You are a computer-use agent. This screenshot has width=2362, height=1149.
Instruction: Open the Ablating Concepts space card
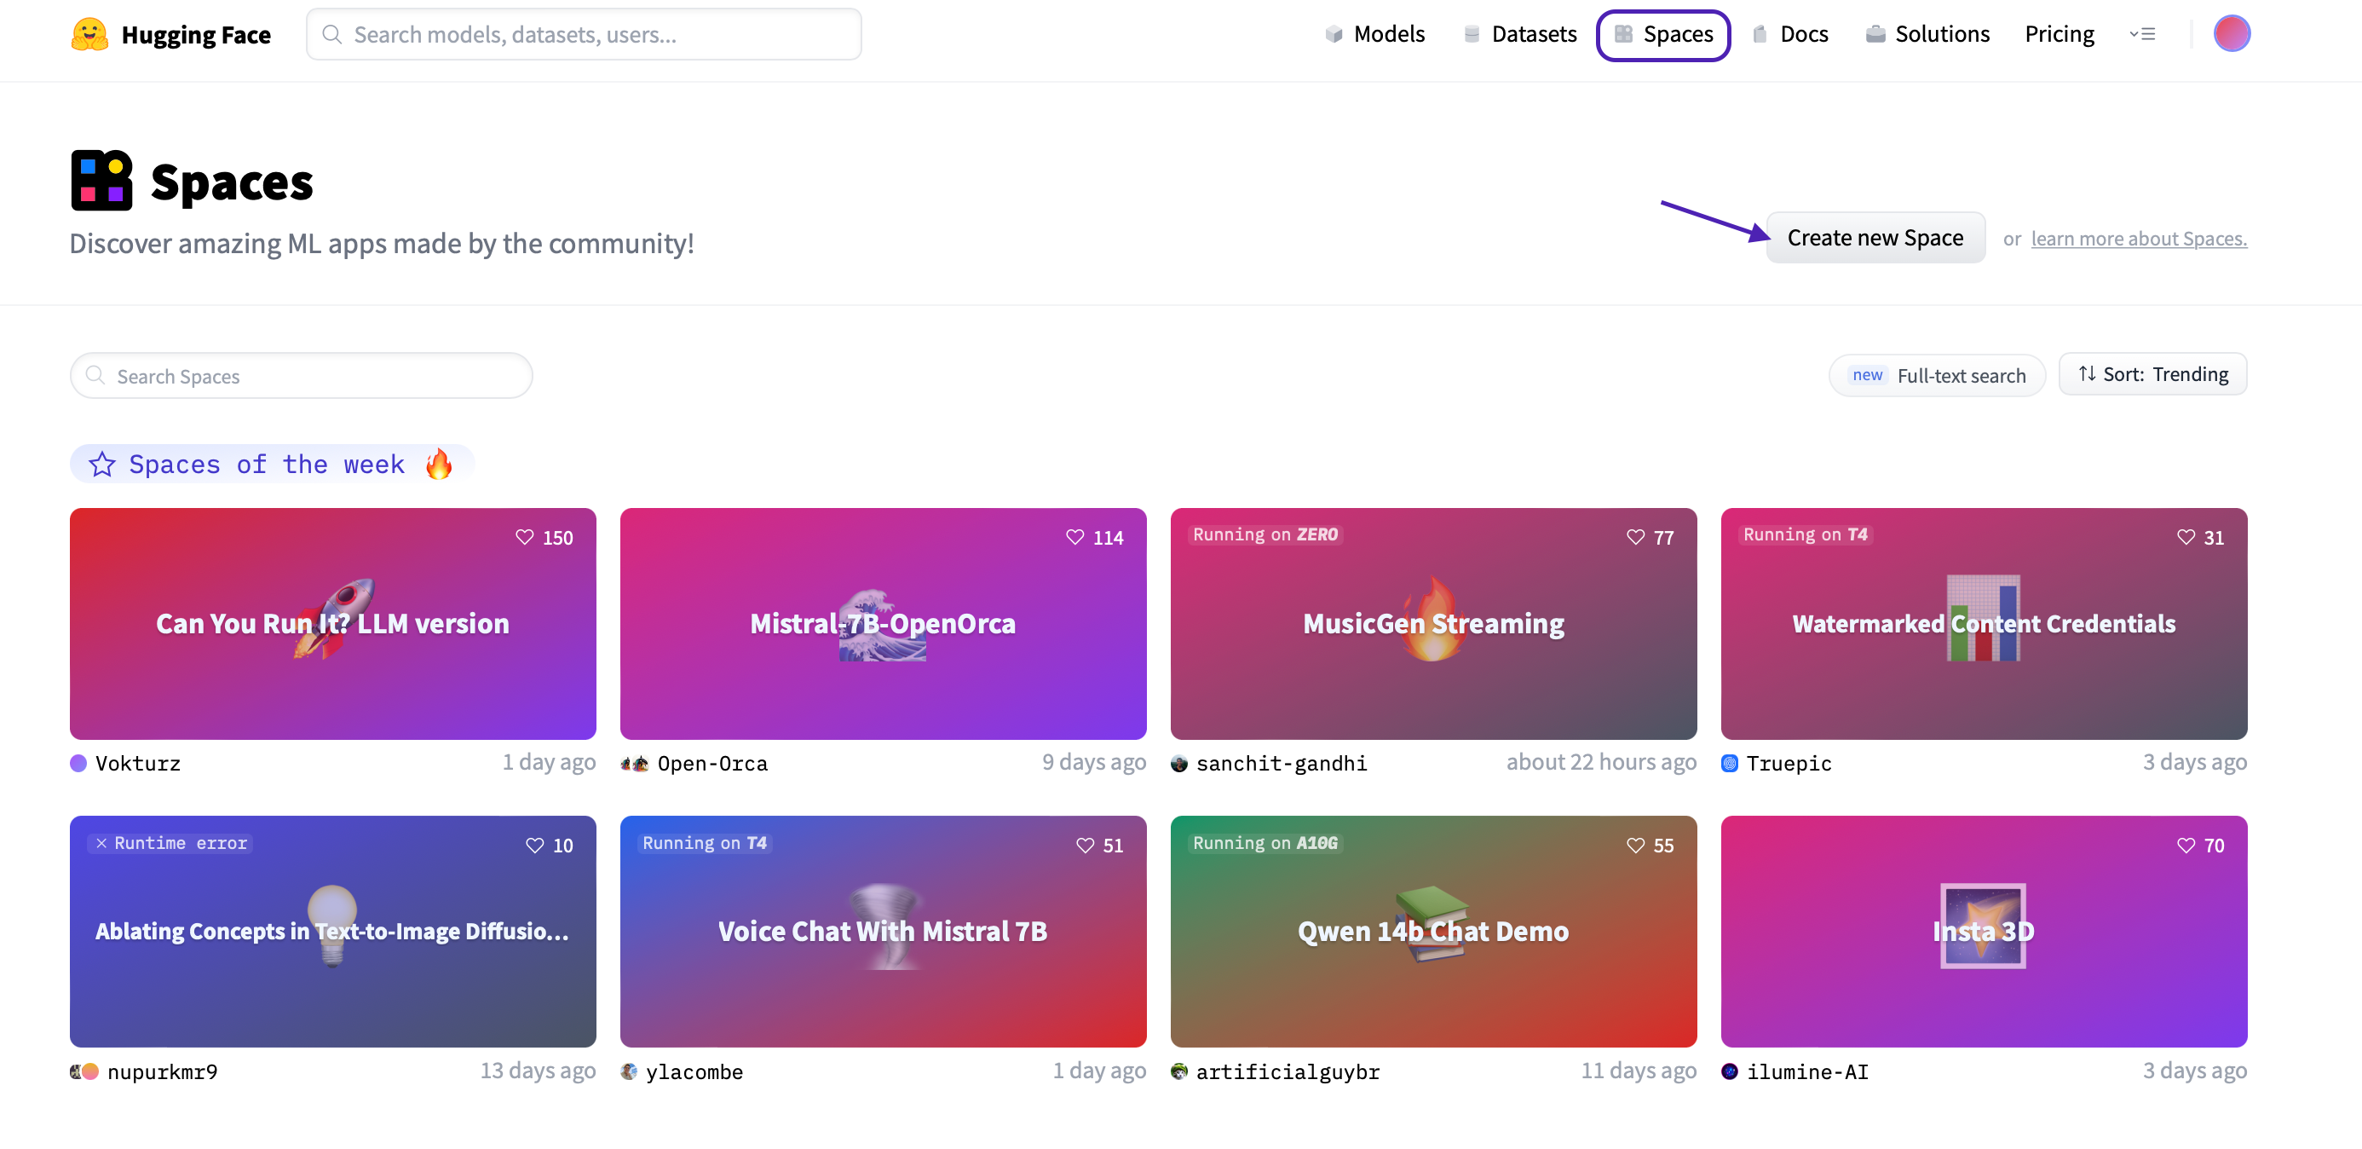click(333, 932)
